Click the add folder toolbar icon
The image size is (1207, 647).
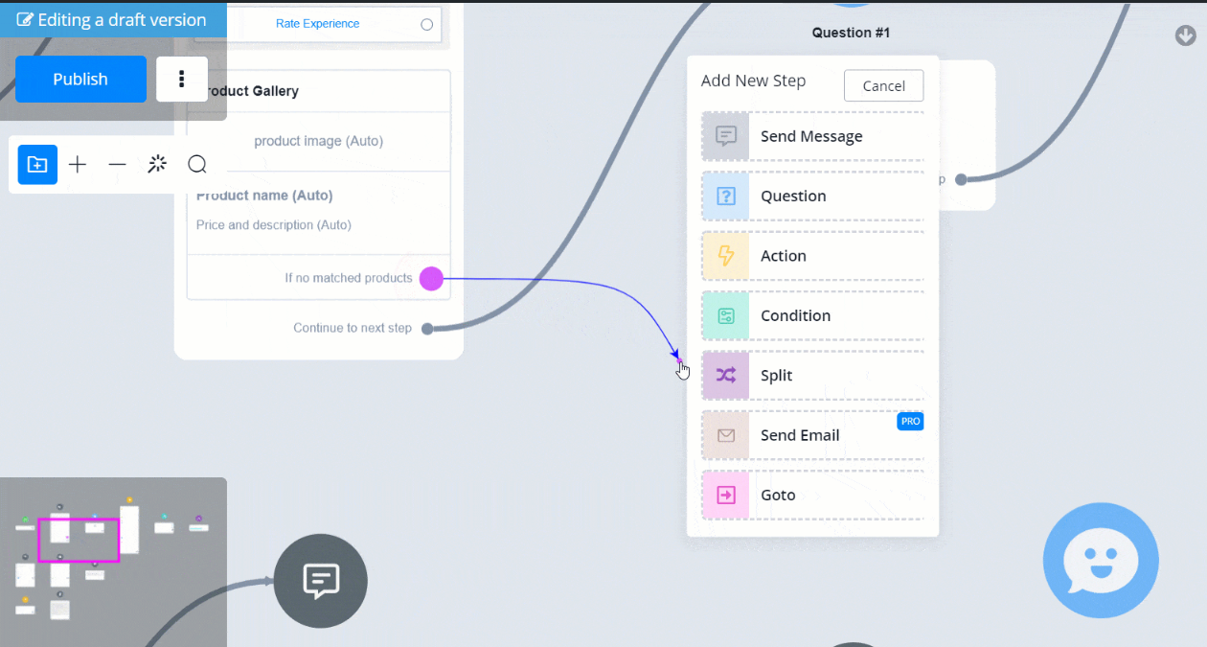point(37,165)
